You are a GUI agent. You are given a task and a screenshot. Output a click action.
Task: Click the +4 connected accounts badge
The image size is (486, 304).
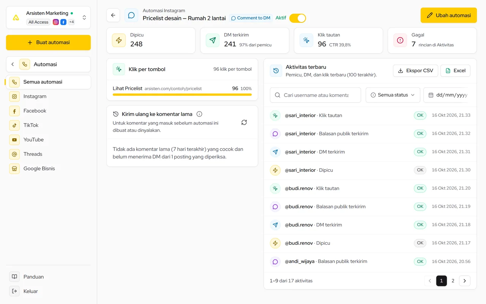71,22
